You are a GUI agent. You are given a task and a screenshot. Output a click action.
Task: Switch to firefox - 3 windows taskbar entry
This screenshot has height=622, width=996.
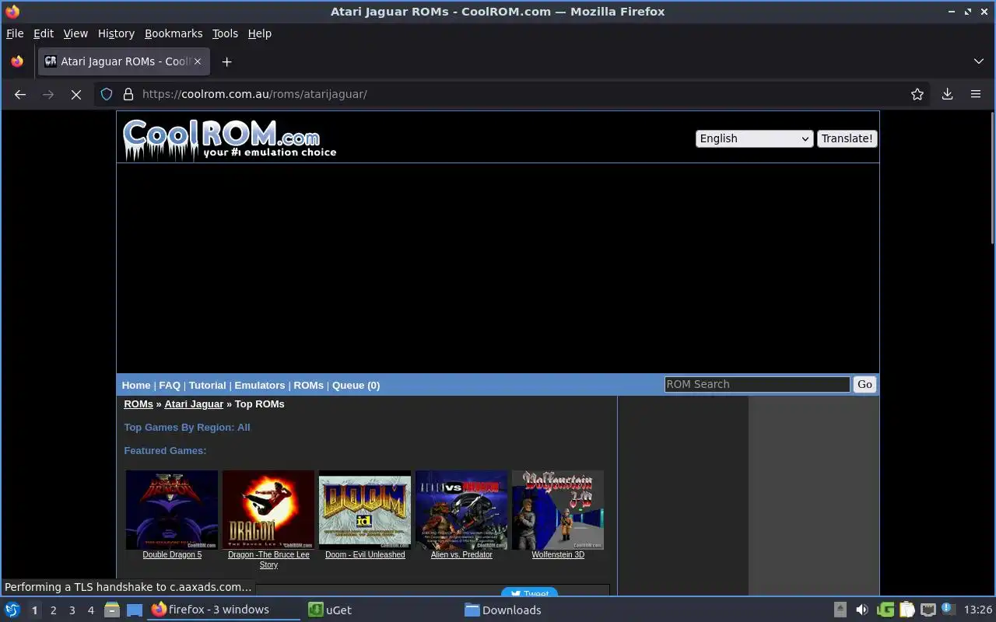[x=224, y=610]
